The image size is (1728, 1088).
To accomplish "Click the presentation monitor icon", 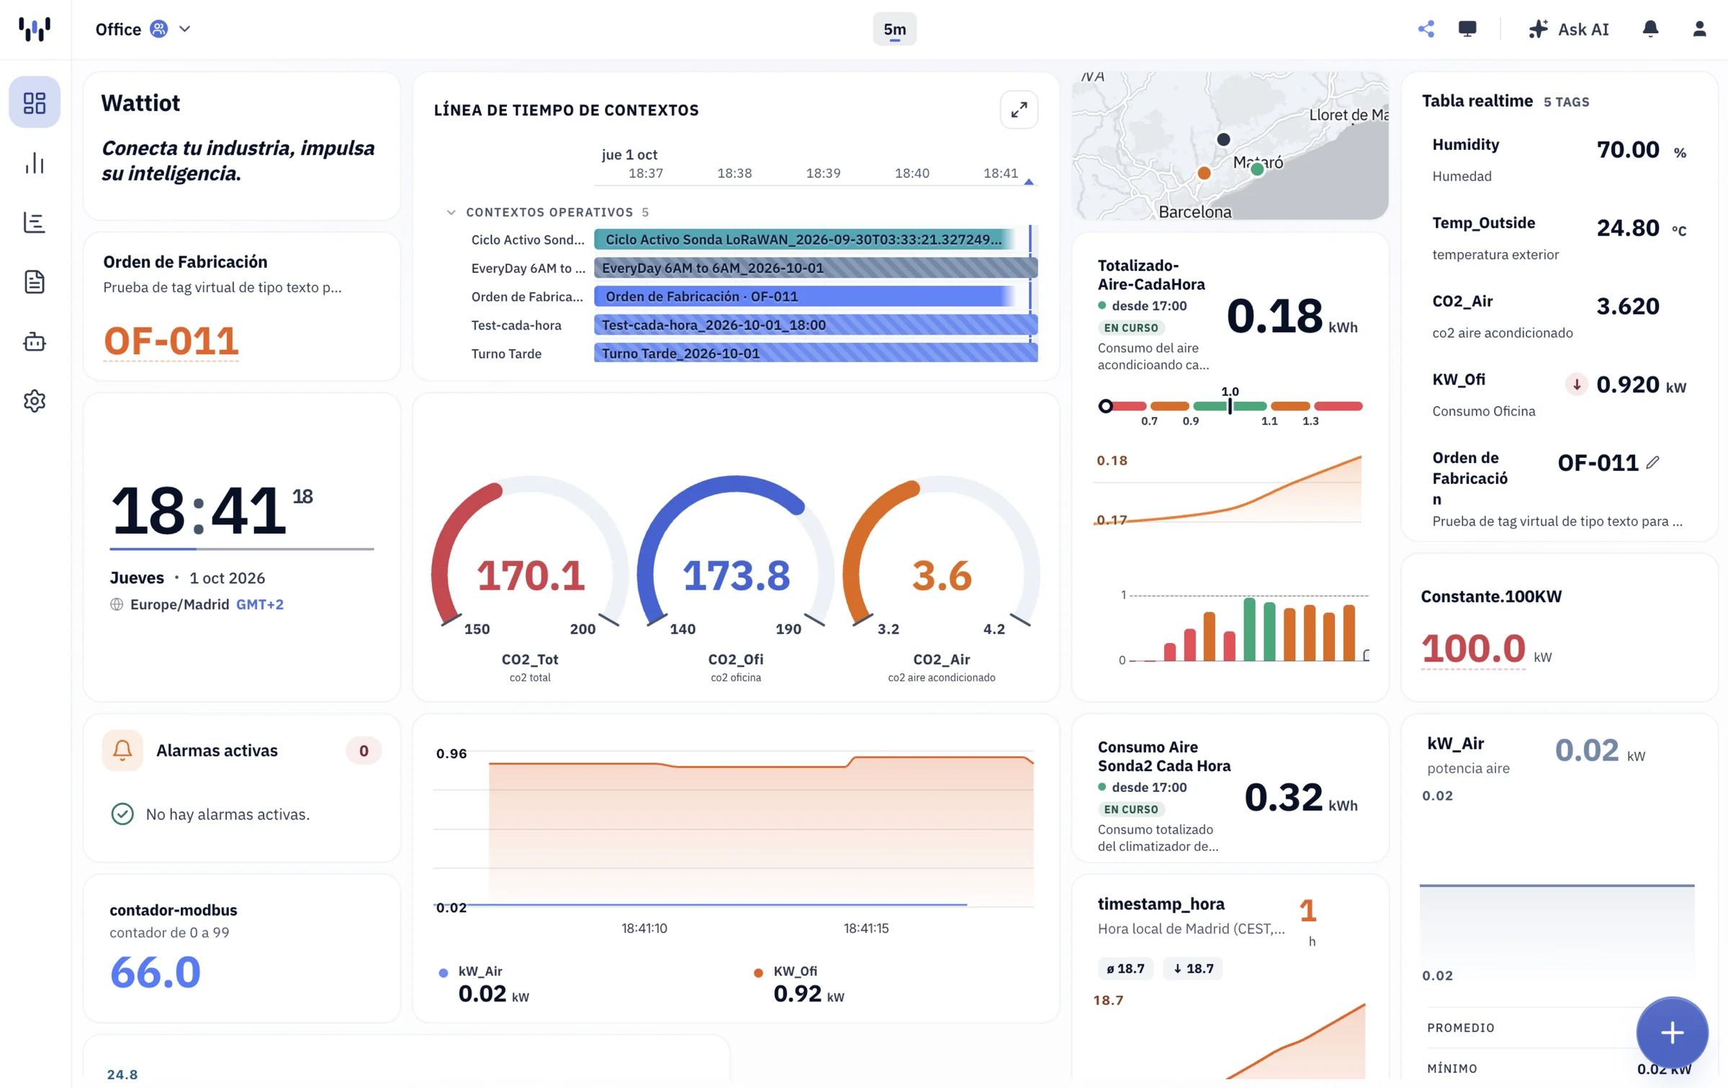I will [1467, 29].
